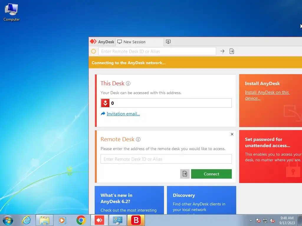
Task: Switch to the New Session tab
Action: click(139, 42)
